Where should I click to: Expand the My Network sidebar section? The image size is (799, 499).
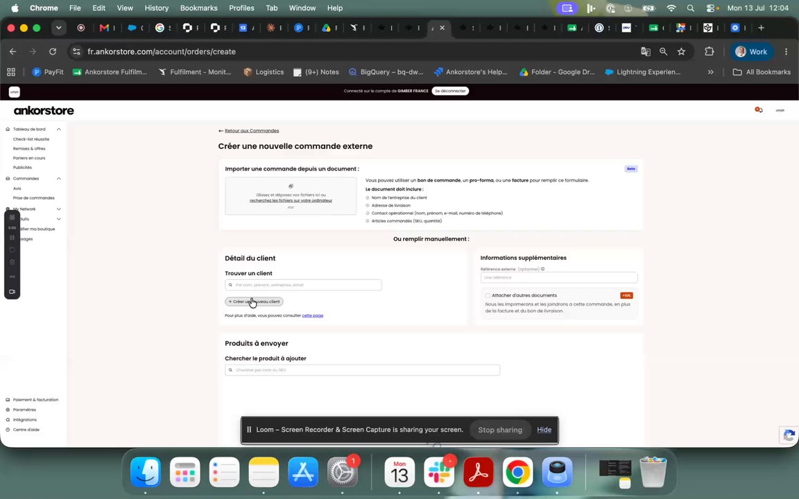(58, 209)
